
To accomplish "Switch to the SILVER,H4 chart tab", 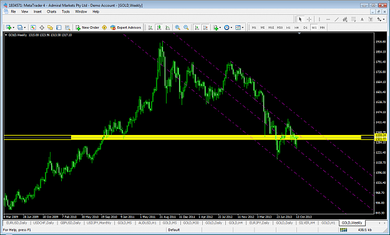I will 306,222.
